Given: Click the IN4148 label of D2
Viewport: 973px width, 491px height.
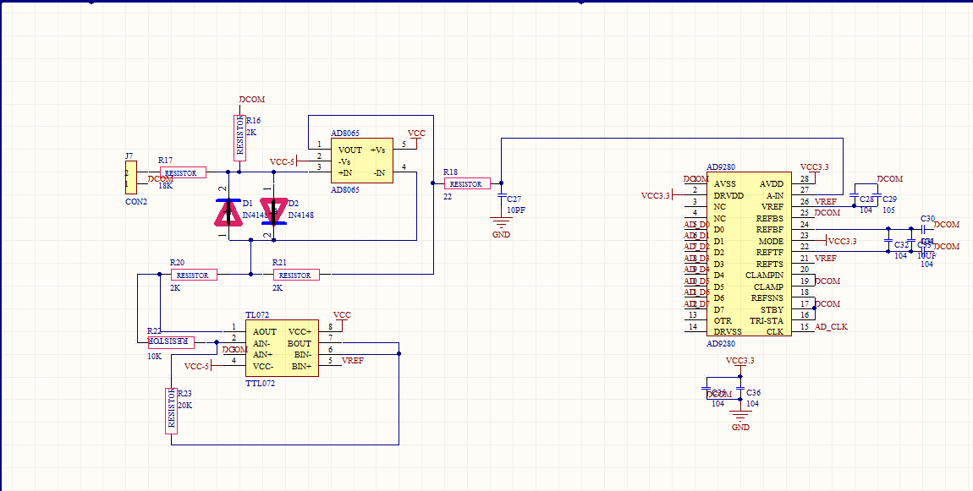Looking at the screenshot, I should [301, 215].
